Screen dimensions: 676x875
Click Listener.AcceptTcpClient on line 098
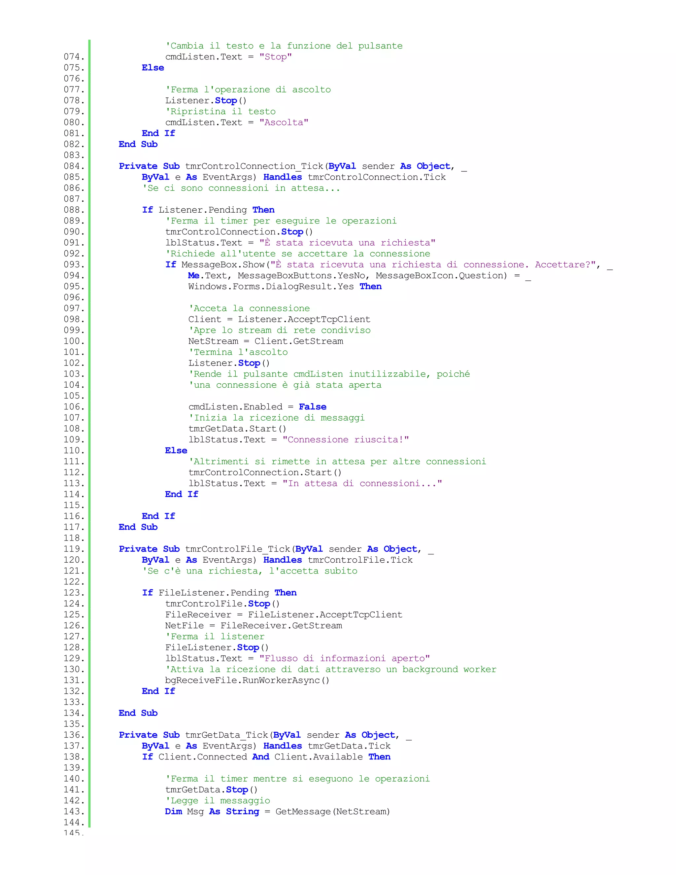304,319
